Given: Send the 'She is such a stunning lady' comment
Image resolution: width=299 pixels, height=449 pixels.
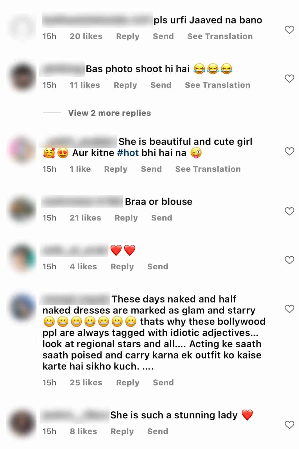Looking at the screenshot, I should tap(158, 431).
